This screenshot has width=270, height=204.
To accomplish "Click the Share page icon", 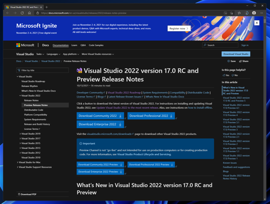I will coord(243,61).
